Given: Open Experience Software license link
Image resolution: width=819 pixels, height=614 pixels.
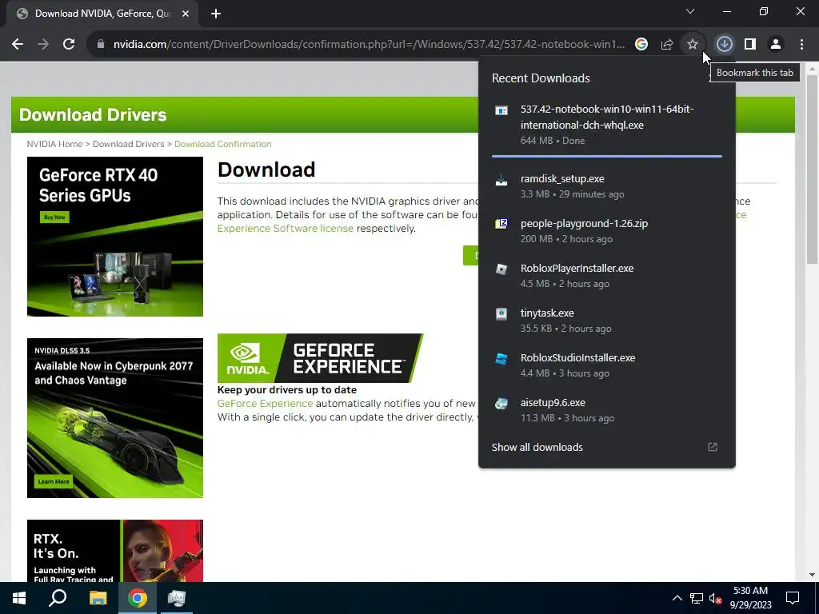Looking at the screenshot, I should (286, 229).
